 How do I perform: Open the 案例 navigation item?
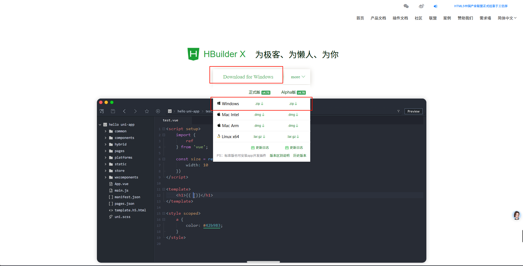coord(447,18)
